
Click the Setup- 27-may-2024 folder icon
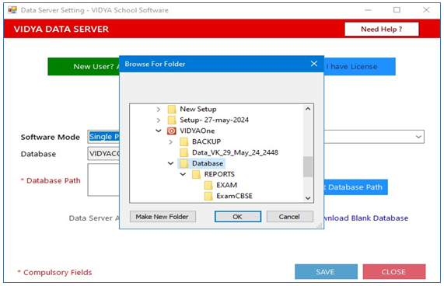click(172, 120)
